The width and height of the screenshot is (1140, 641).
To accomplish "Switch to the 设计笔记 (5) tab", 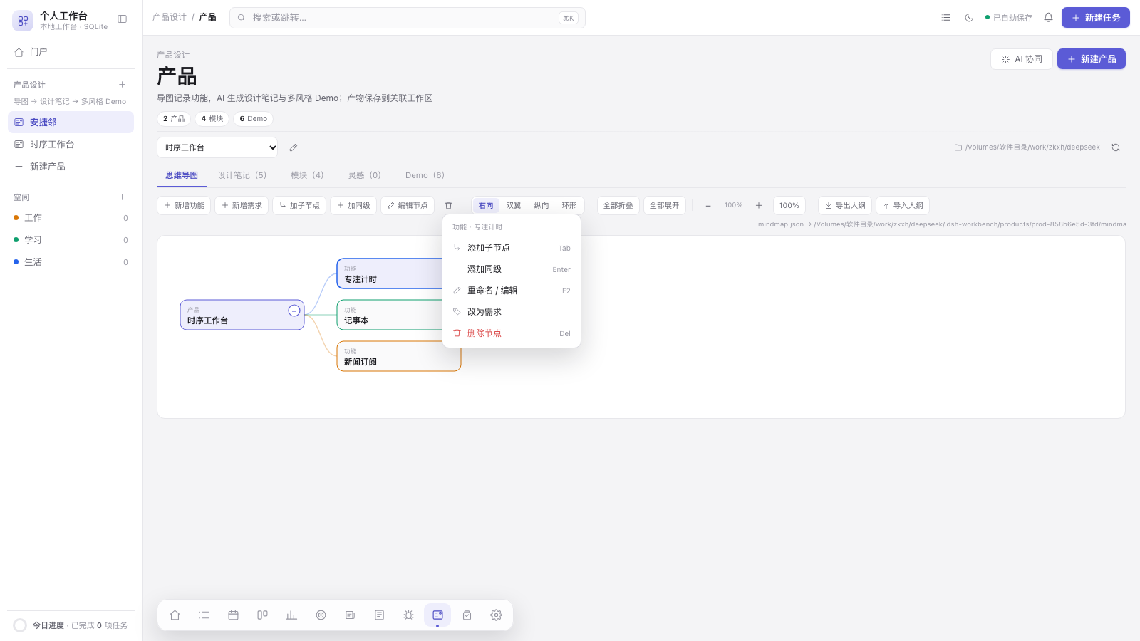I will tap(242, 175).
